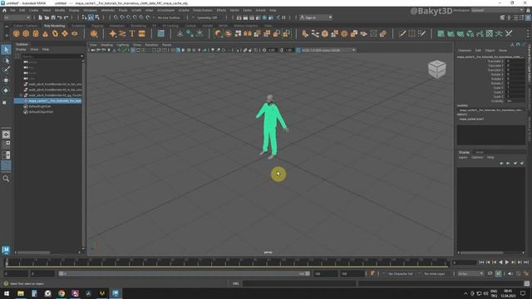
Task: Click the Outliner horizontal scrollbar
Action: pyautogui.click(x=34, y=252)
